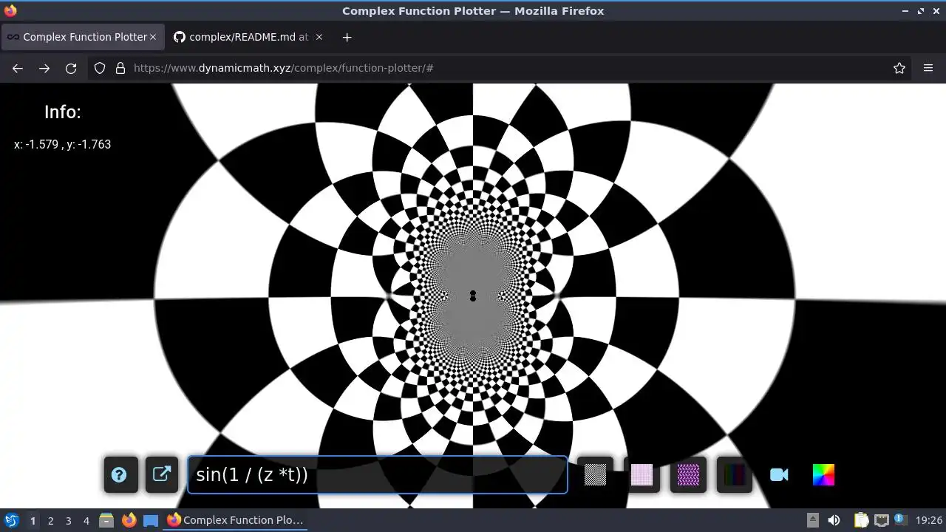This screenshot has height=532, width=946.
Task: Show site security padlock information
Action: coord(120,68)
